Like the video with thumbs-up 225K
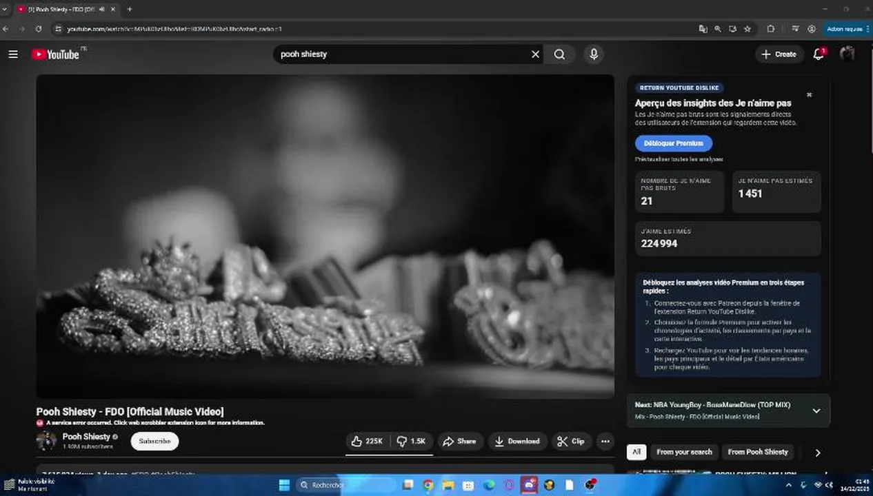 coord(367,442)
